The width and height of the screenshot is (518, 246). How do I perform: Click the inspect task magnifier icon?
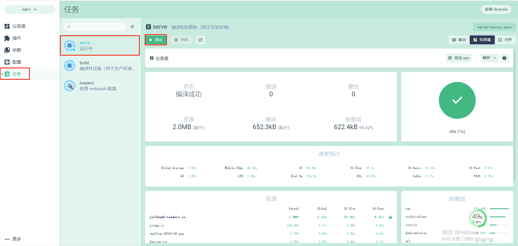[70, 86]
